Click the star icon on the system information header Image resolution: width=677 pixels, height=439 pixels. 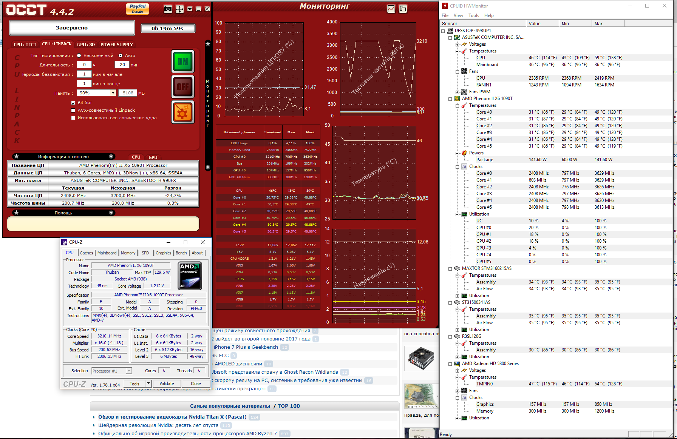16,156
